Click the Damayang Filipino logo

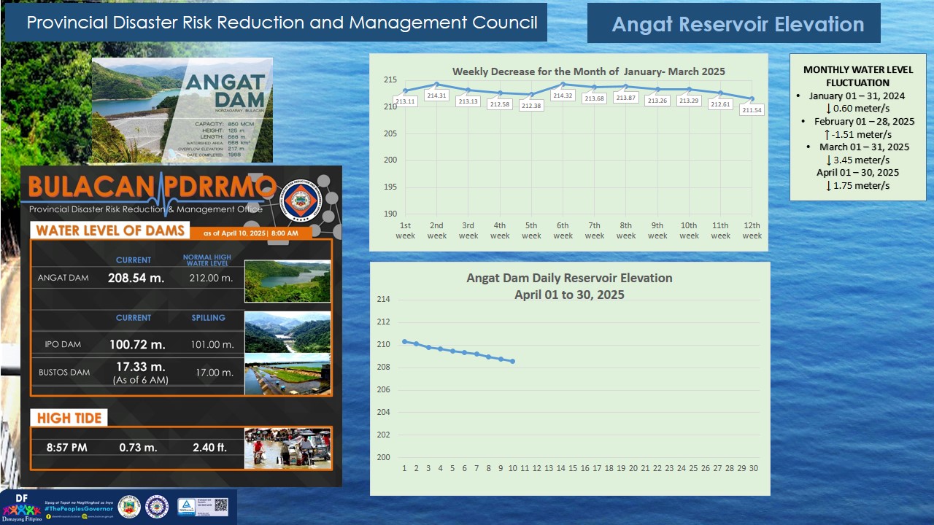(x=22, y=507)
